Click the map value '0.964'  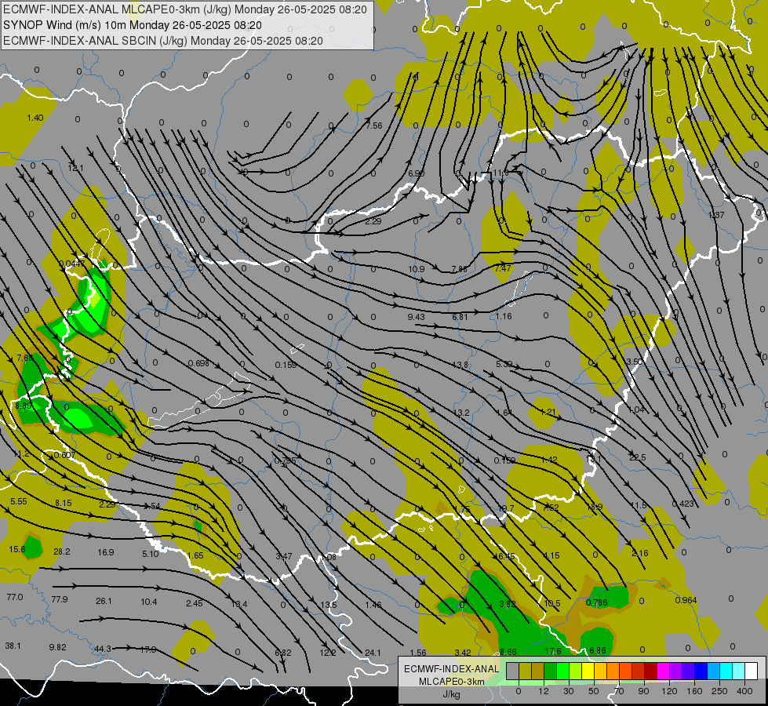click(x=686, y=600)
